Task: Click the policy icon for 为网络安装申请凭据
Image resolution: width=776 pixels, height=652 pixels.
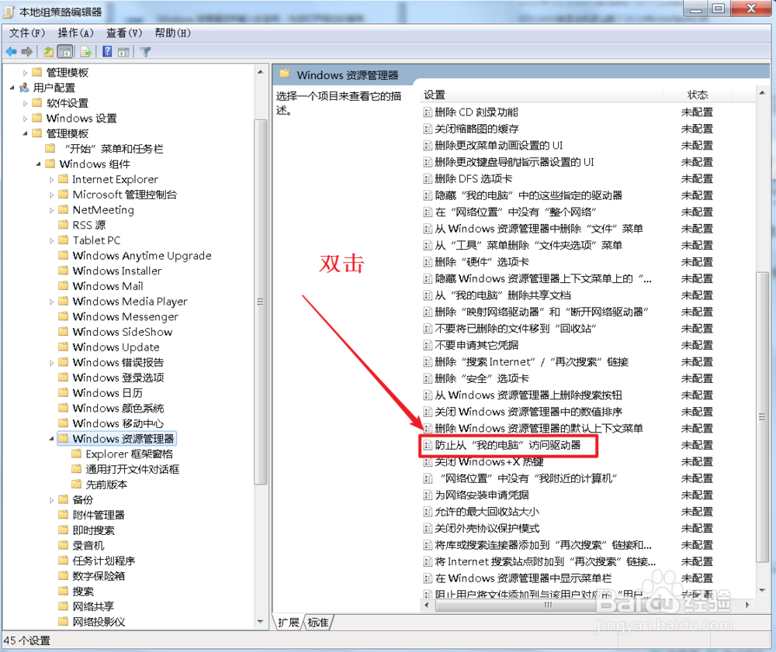Action: pos(428,495)
